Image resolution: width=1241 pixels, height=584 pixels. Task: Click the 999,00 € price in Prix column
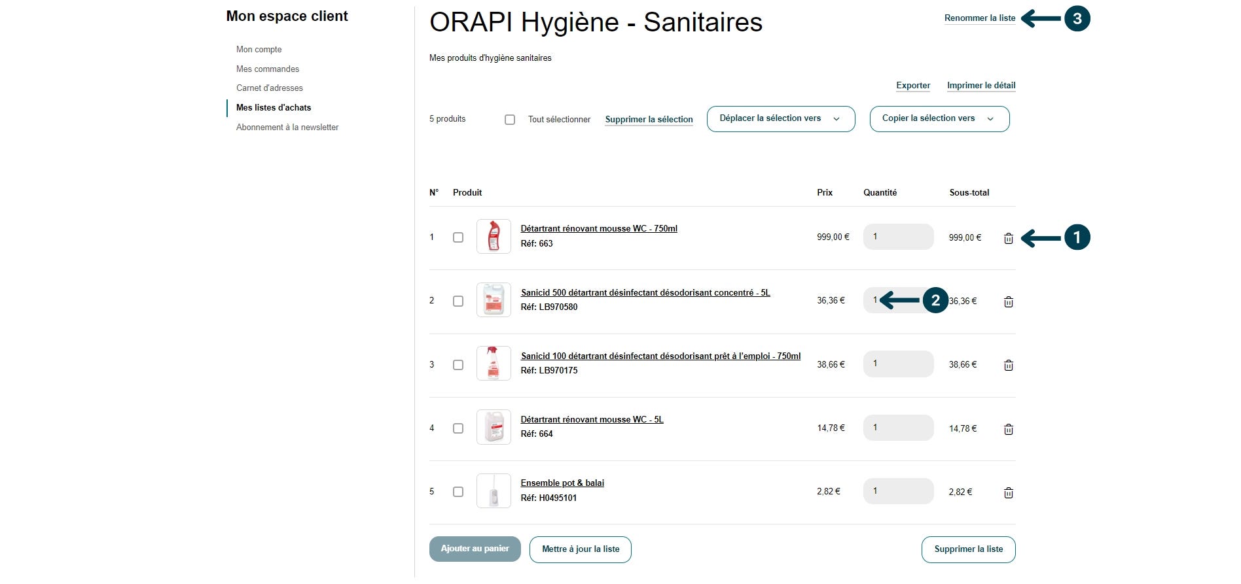pos(833,237)
